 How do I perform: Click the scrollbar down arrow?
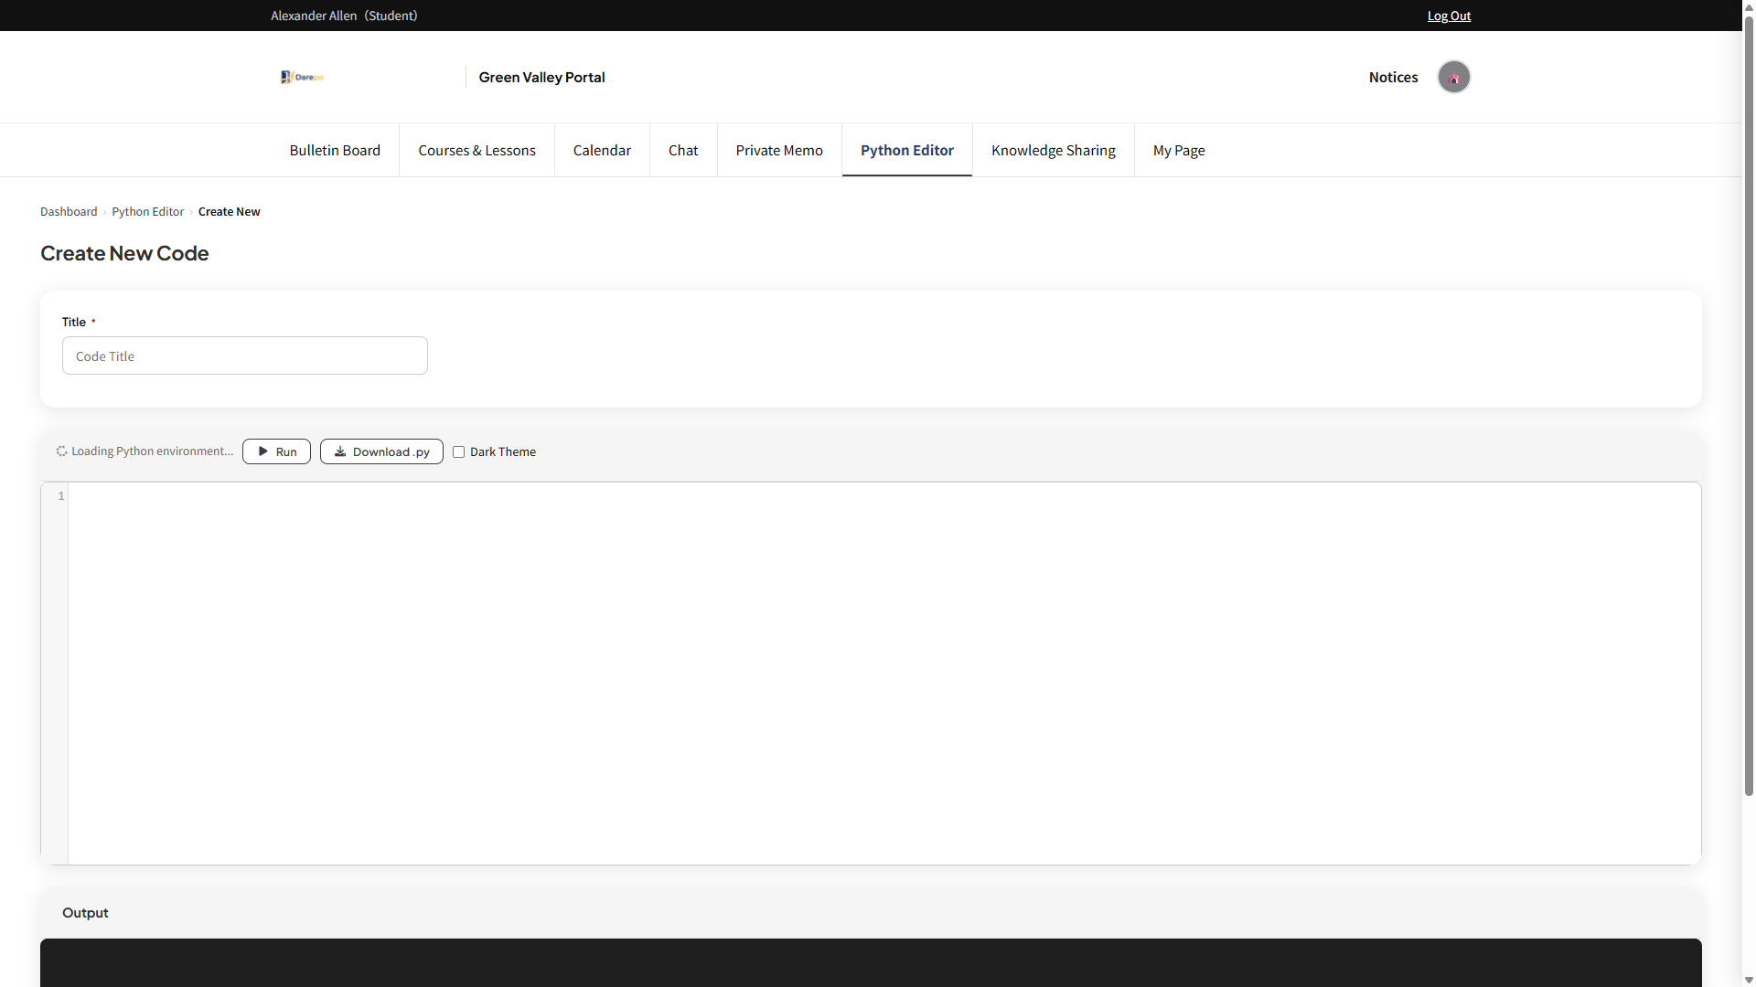point(1749,980)
